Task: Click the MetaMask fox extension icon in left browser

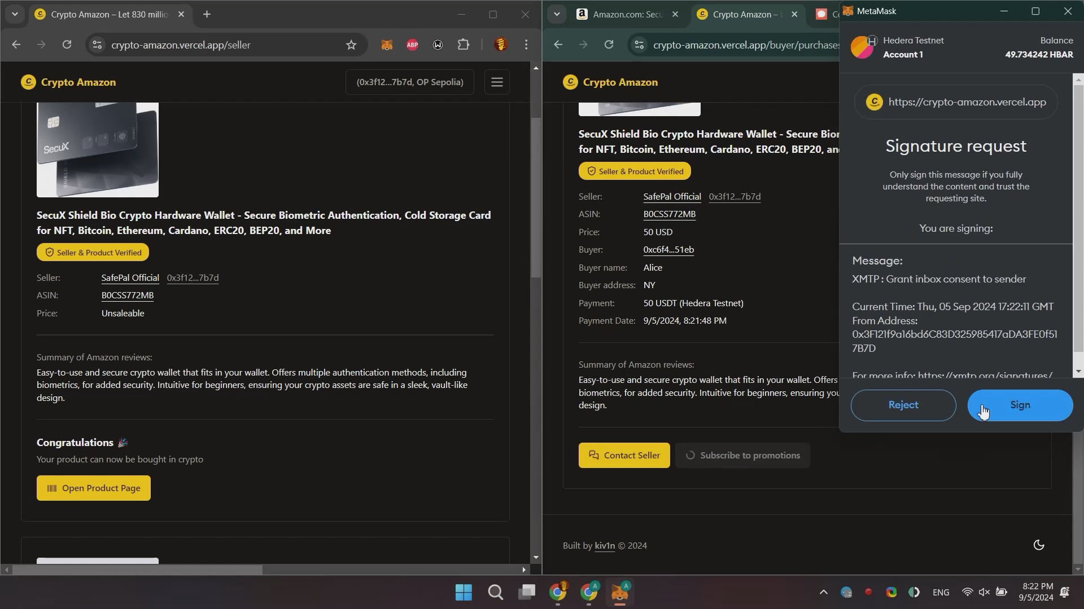Action: tap(387, 45)
